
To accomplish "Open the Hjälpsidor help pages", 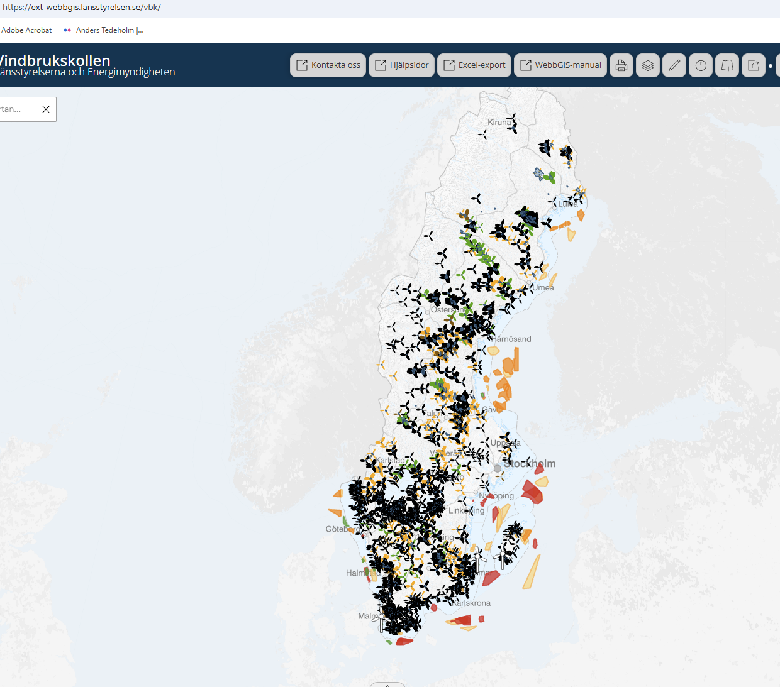I will (401, 65).
